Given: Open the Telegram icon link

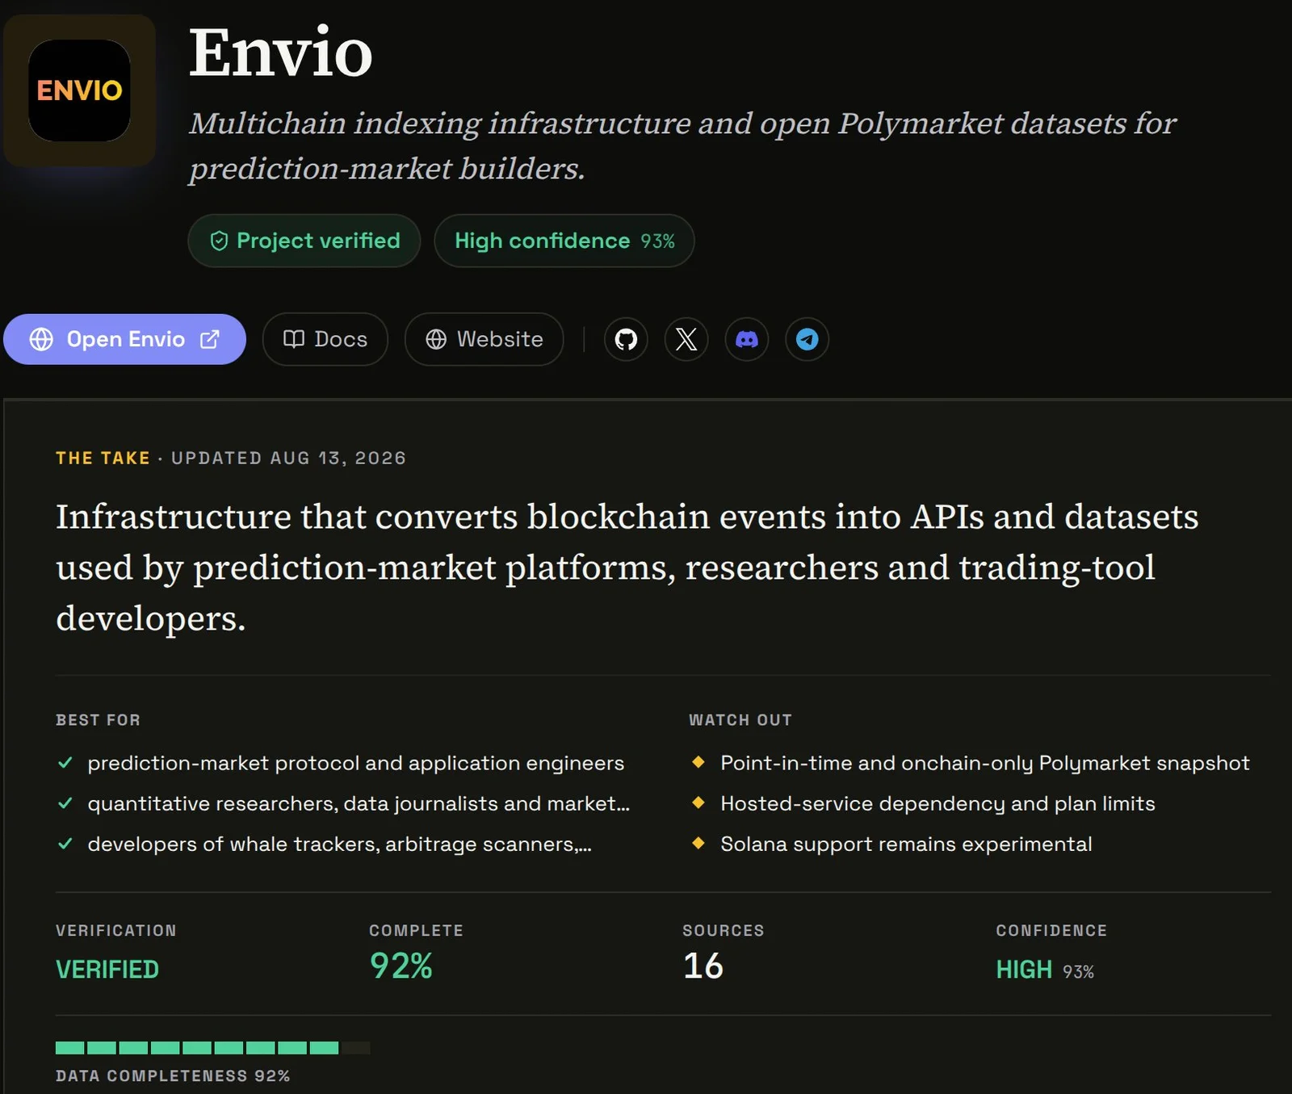Looking at the screenshot, I should pos(807,339).
